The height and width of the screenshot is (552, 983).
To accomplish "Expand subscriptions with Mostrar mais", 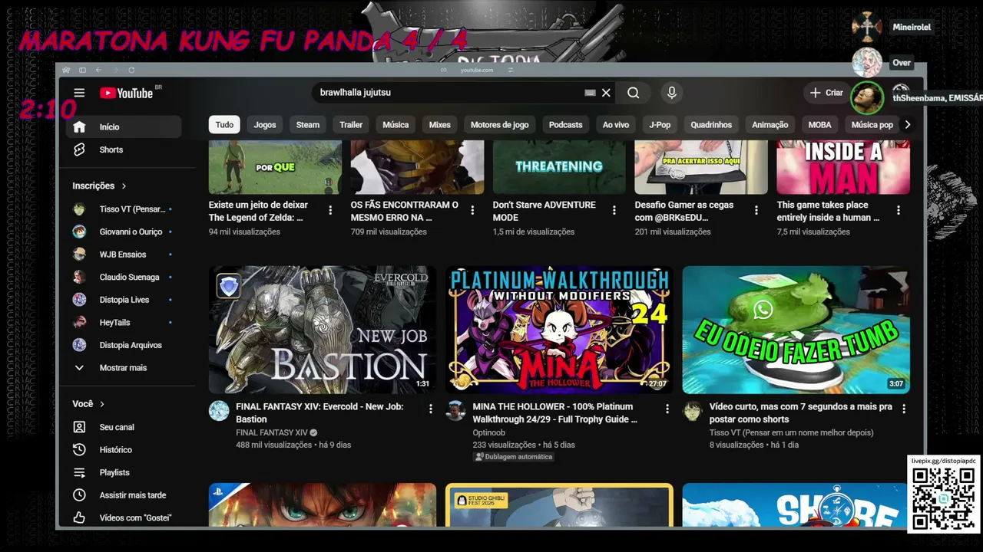I will point(124,368).
